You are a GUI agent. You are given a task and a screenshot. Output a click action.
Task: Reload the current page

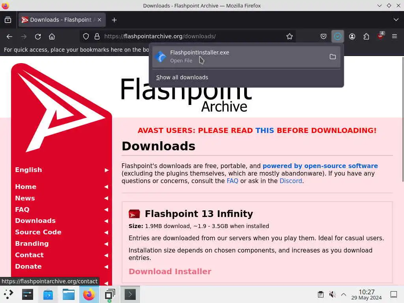pyautogui.click(x=38, y=37)
